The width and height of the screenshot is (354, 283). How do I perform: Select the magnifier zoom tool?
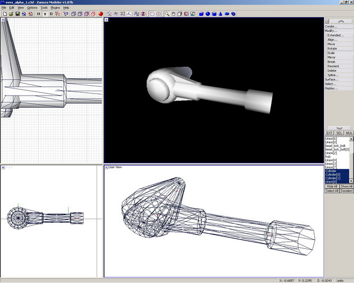click(166, 14)
